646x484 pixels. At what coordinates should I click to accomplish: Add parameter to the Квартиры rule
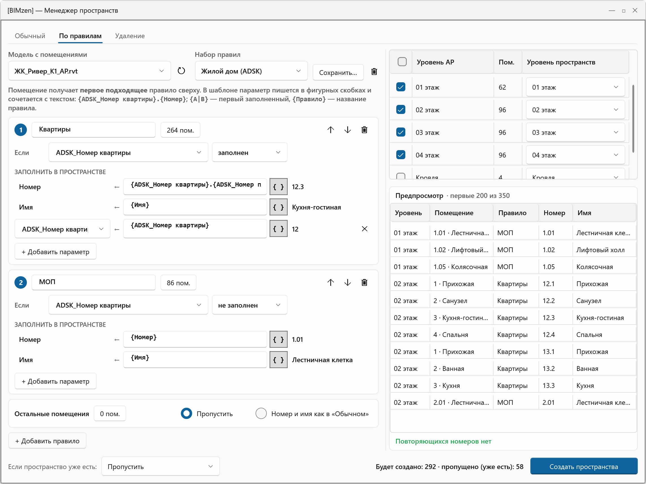point(55,252)
